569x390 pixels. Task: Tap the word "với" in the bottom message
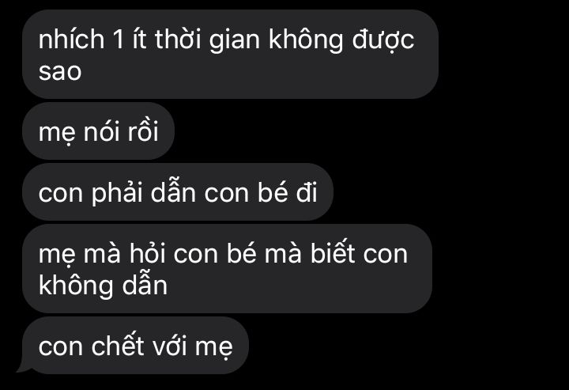pos(169,346)
